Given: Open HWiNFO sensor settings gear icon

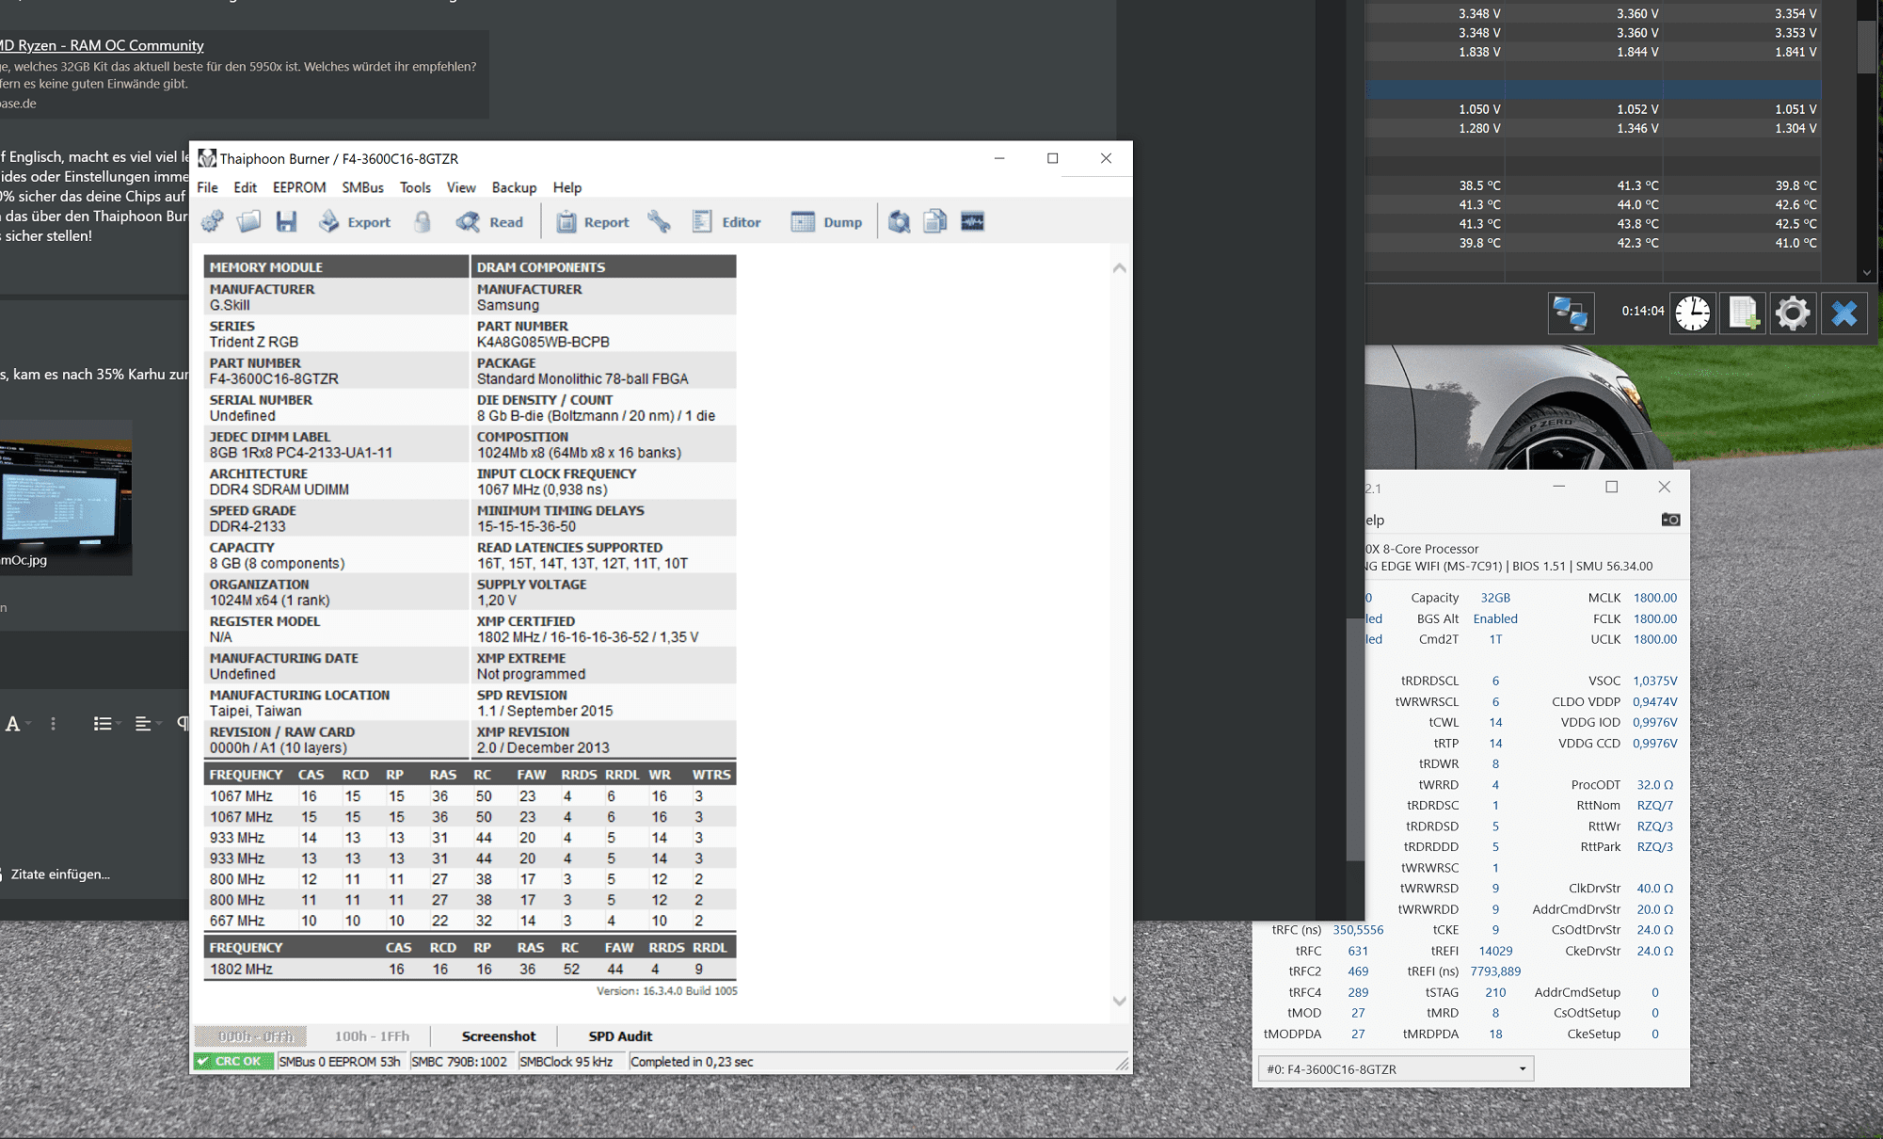Looking at the screenshot, I should click(x=1793, y=313).
